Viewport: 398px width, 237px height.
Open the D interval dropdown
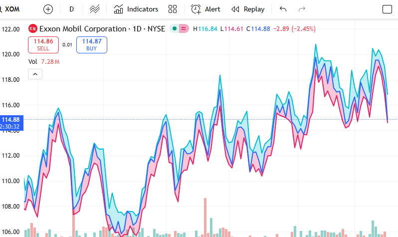click(x=72, y=9)
